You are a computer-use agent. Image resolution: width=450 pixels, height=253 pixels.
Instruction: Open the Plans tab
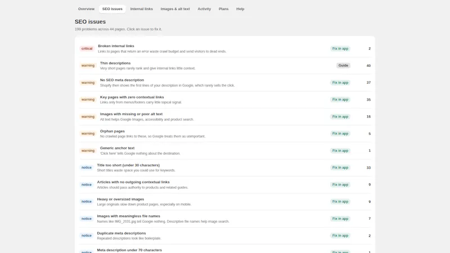pyautogui.click(x=223, y=9)
